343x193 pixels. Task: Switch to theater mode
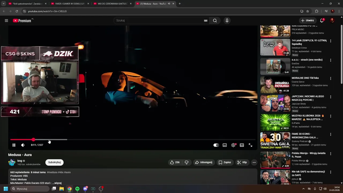242,145
